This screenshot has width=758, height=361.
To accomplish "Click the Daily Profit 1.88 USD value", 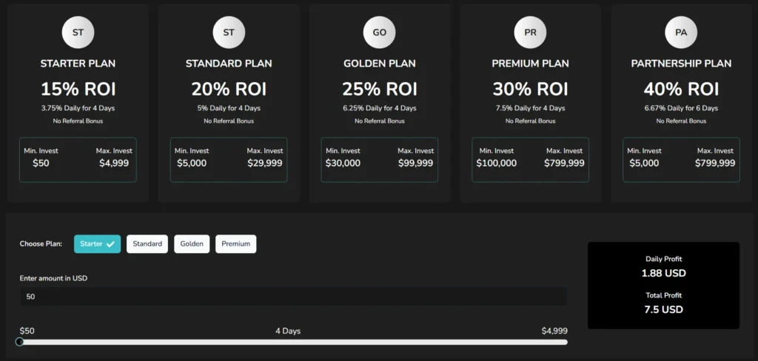I will [x=663, y=273].
